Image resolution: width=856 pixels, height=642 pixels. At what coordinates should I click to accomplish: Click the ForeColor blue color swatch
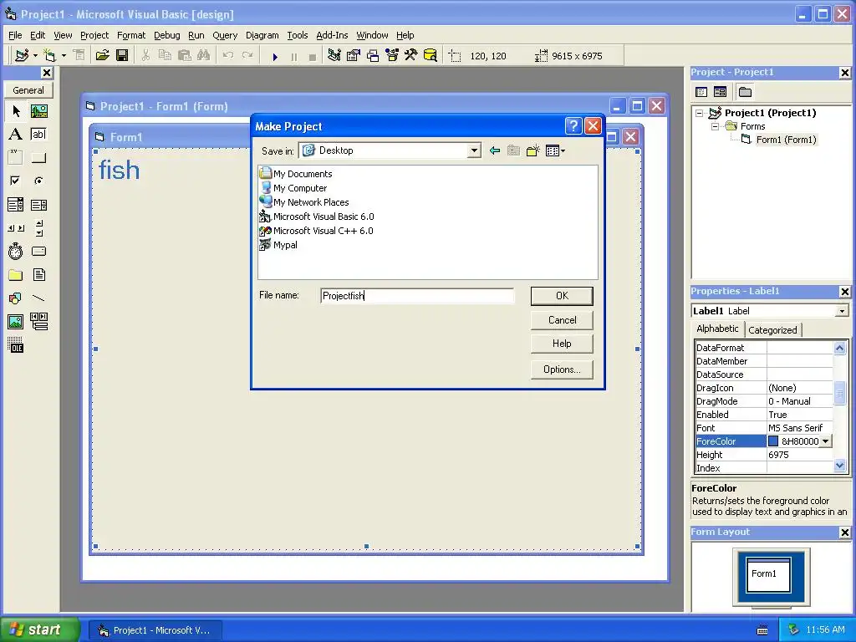point(773,441)
